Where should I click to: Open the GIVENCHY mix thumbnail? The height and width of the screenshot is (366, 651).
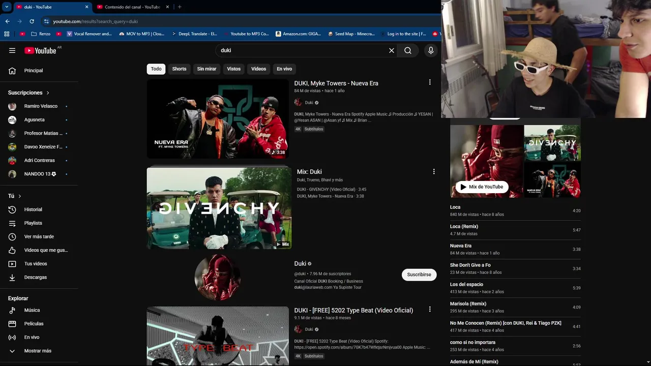tap(219, 208)
